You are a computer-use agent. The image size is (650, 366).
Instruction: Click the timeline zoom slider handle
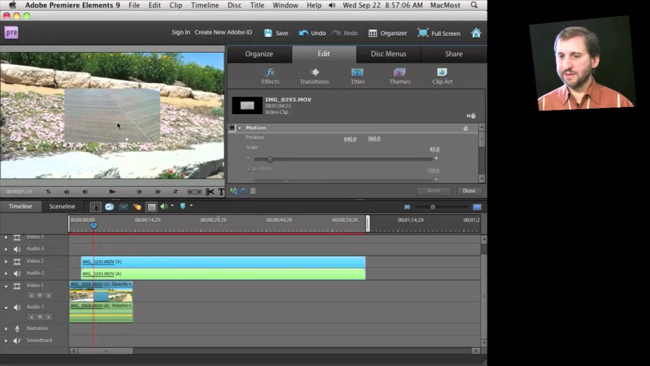click(x=433, y=207)
